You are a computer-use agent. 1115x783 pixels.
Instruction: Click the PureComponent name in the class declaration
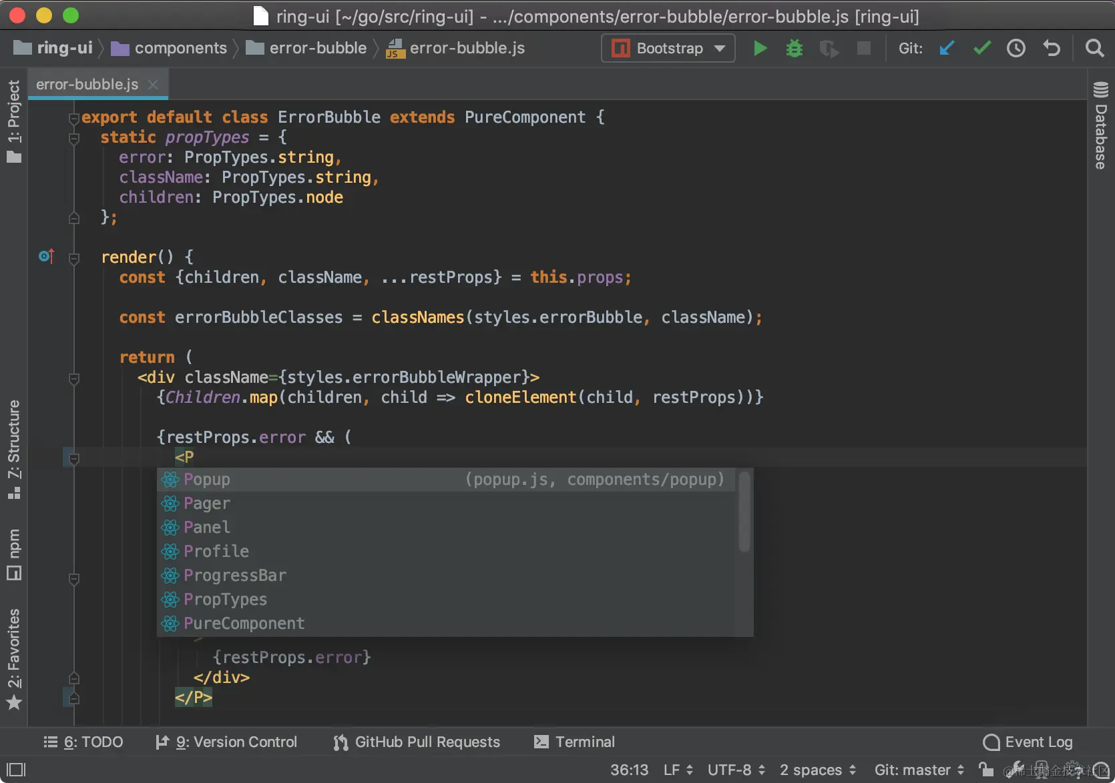[x=525, y=117]
